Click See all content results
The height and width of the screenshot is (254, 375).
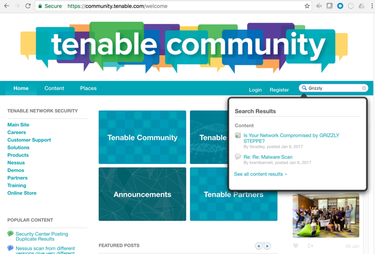point(258,174)
